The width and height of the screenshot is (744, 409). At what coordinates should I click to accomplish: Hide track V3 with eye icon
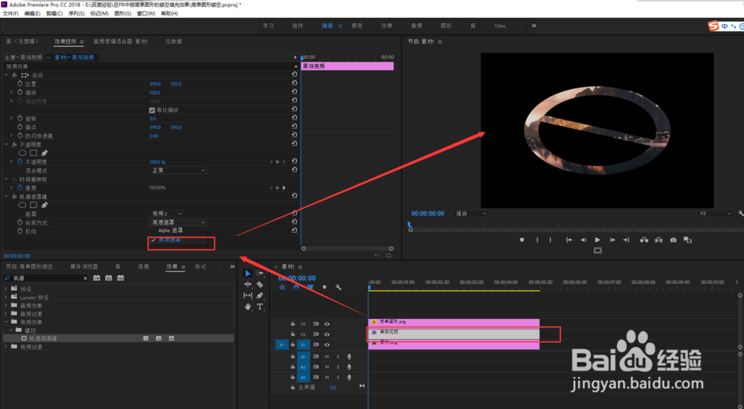(327, 324)
